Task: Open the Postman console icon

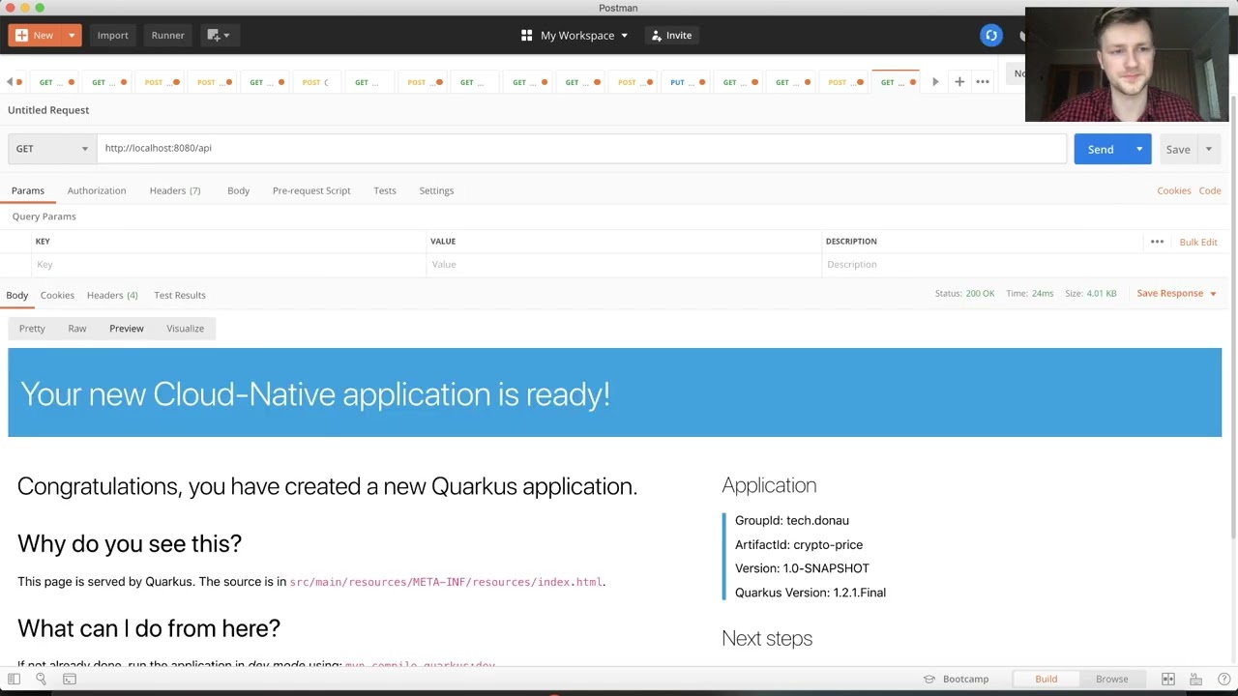Action: coord(70,679)
